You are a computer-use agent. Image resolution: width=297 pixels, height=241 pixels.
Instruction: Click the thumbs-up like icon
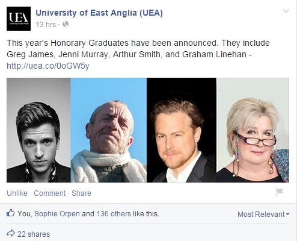pyautogui.click(x=11, y=213)
